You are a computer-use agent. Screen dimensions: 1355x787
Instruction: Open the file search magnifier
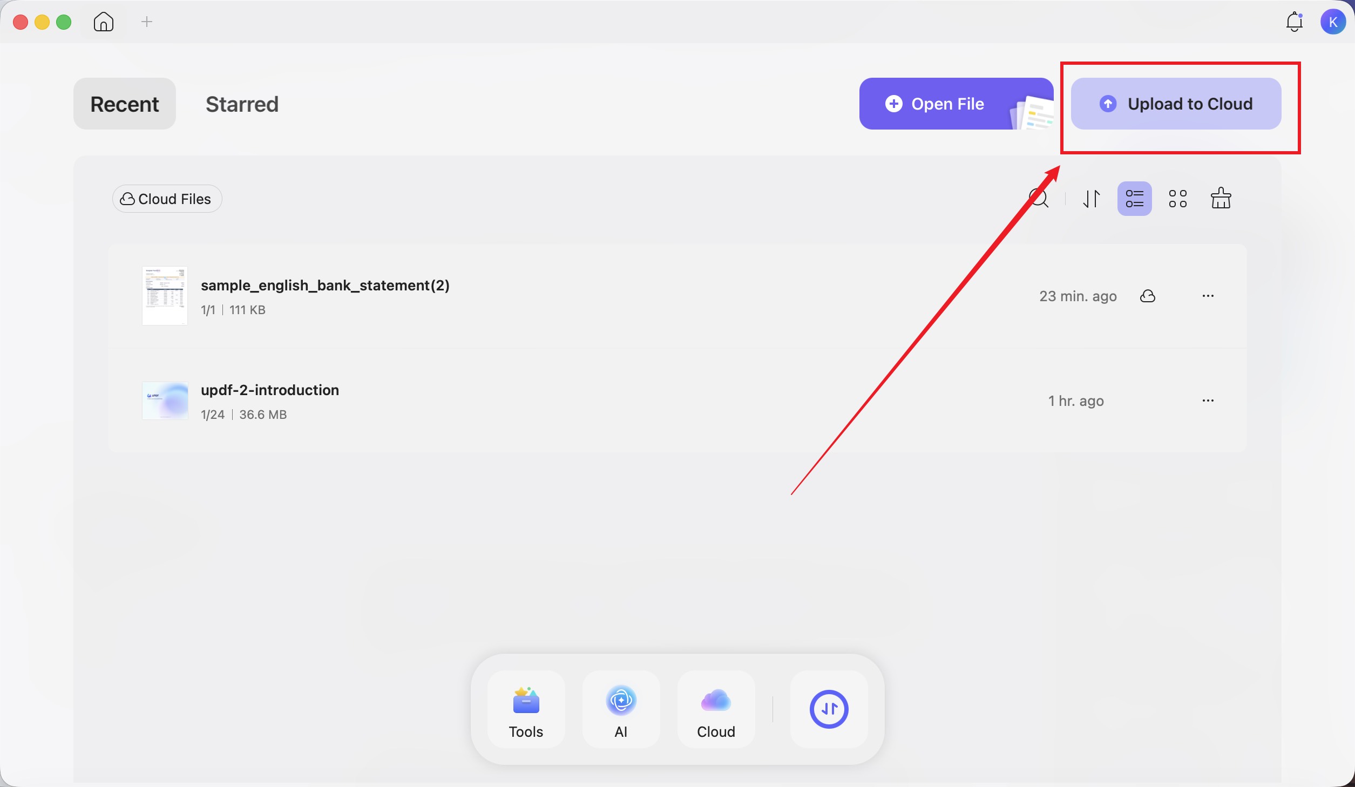(1039, 199)
